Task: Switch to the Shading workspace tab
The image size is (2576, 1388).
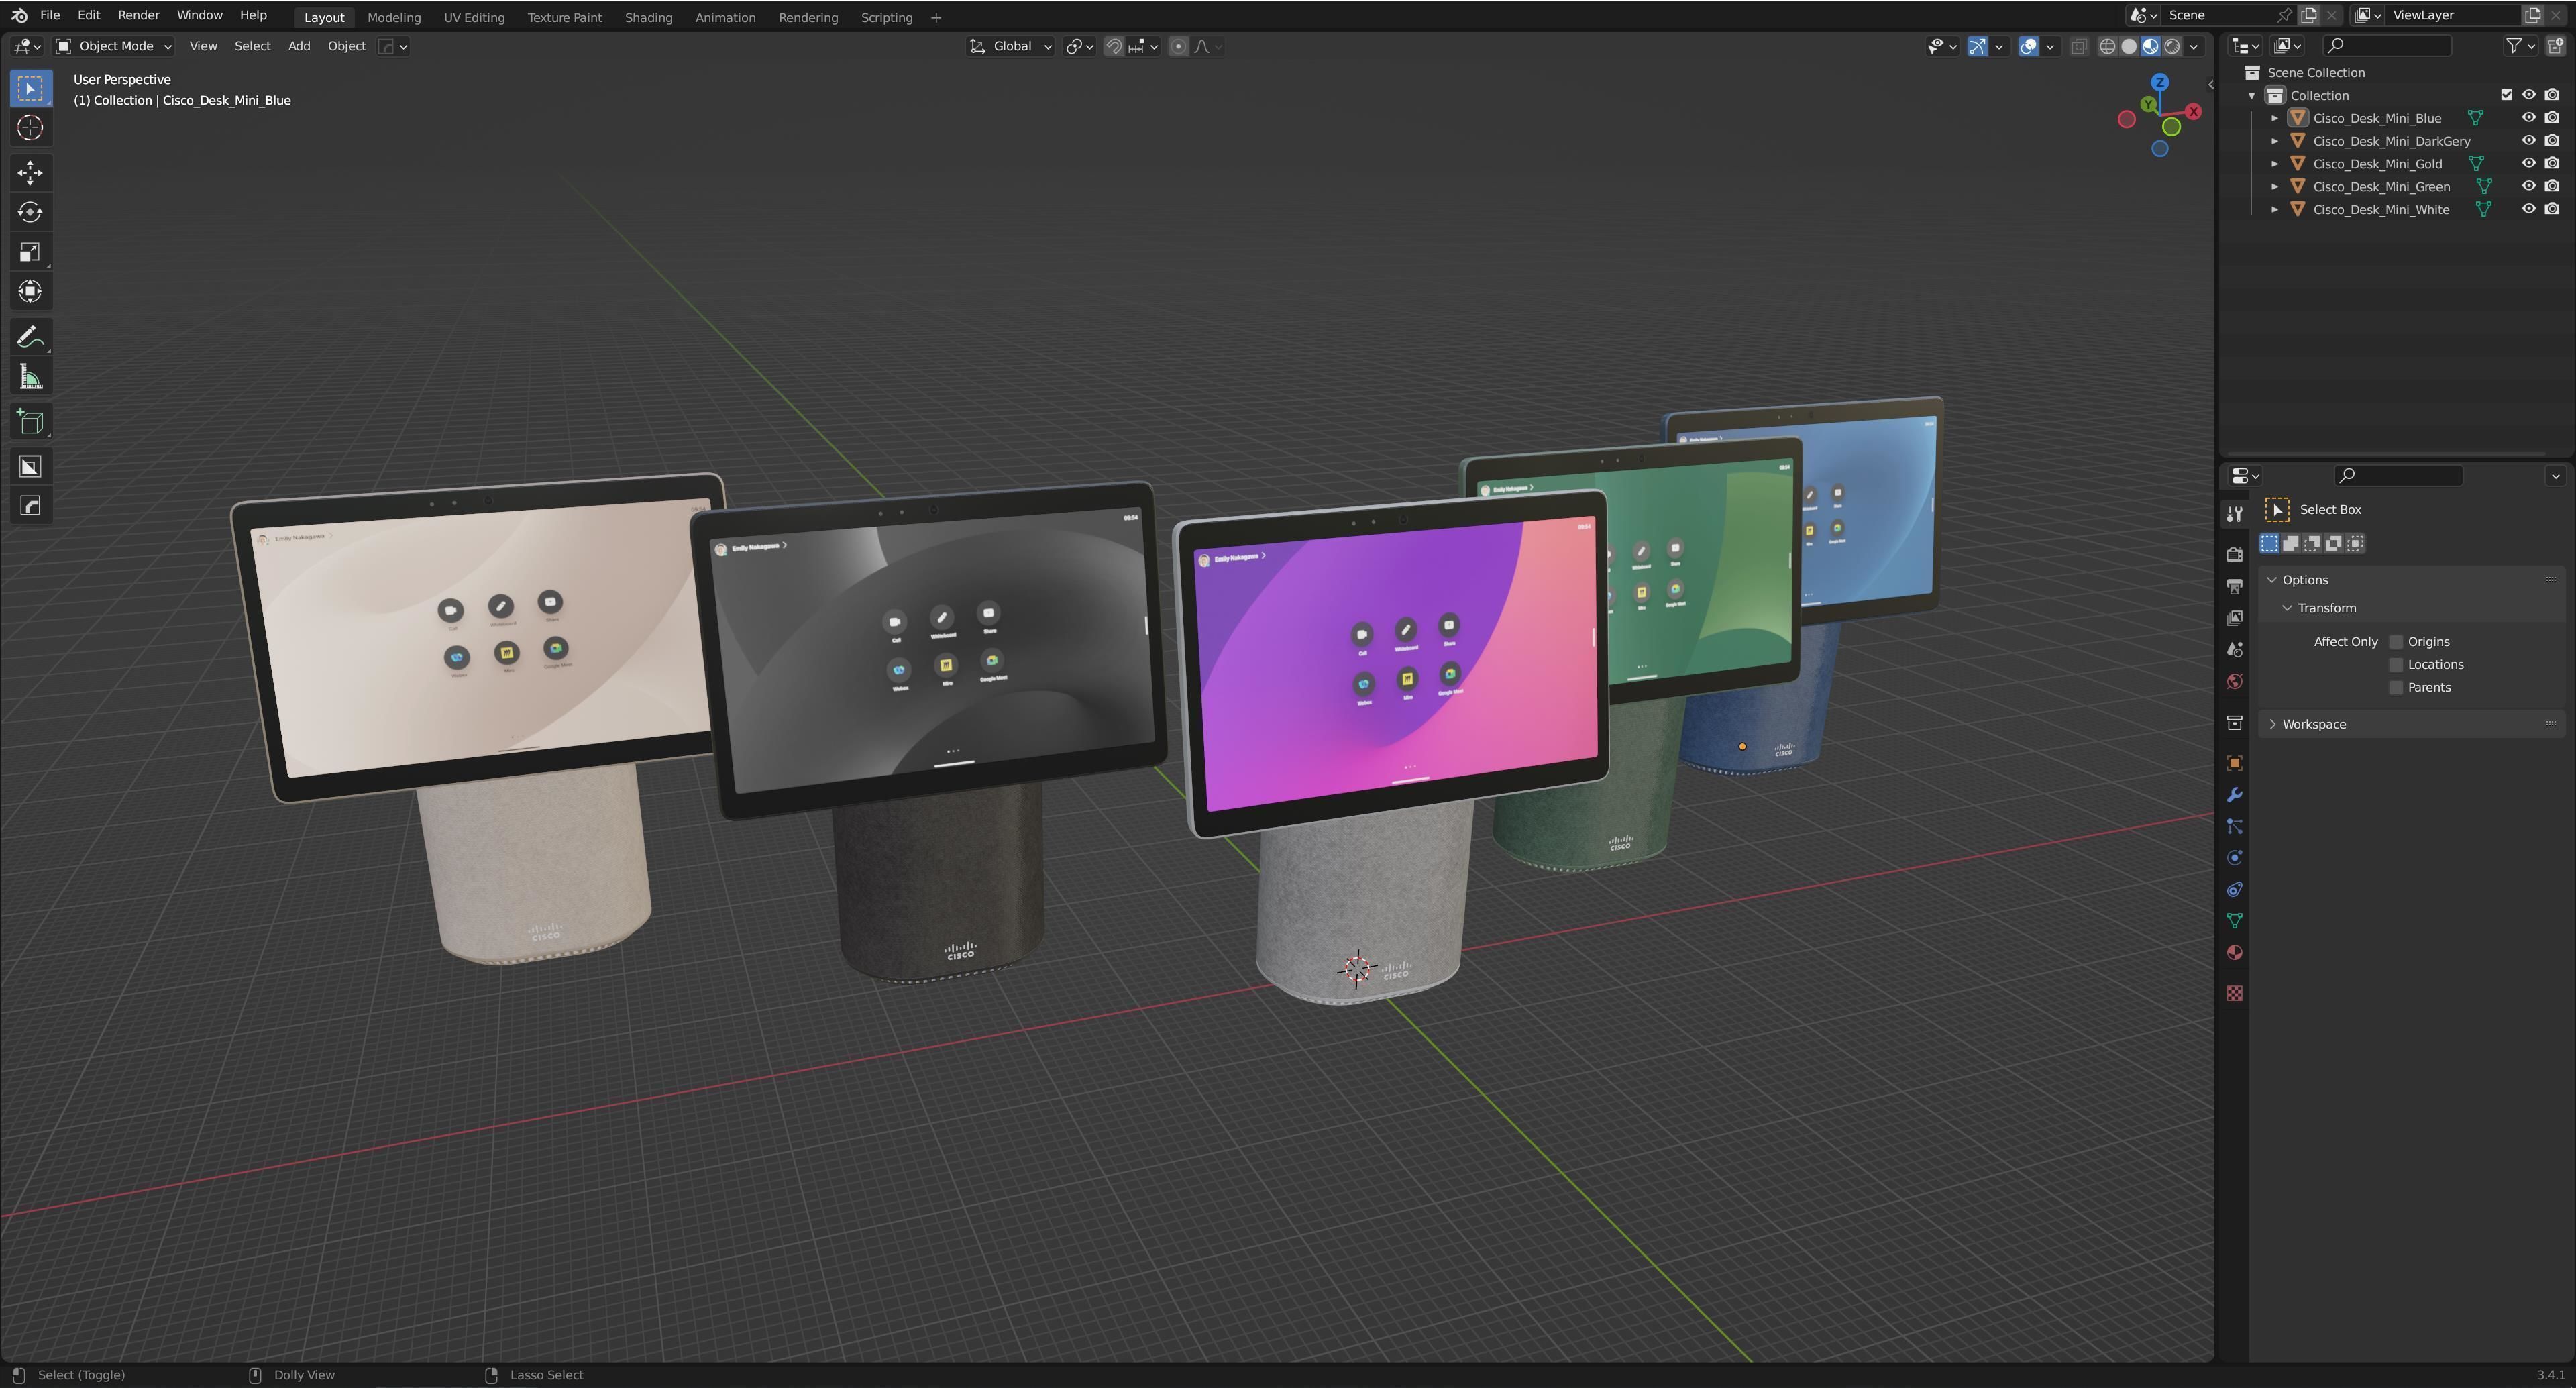Action: [x=648, y=17]
